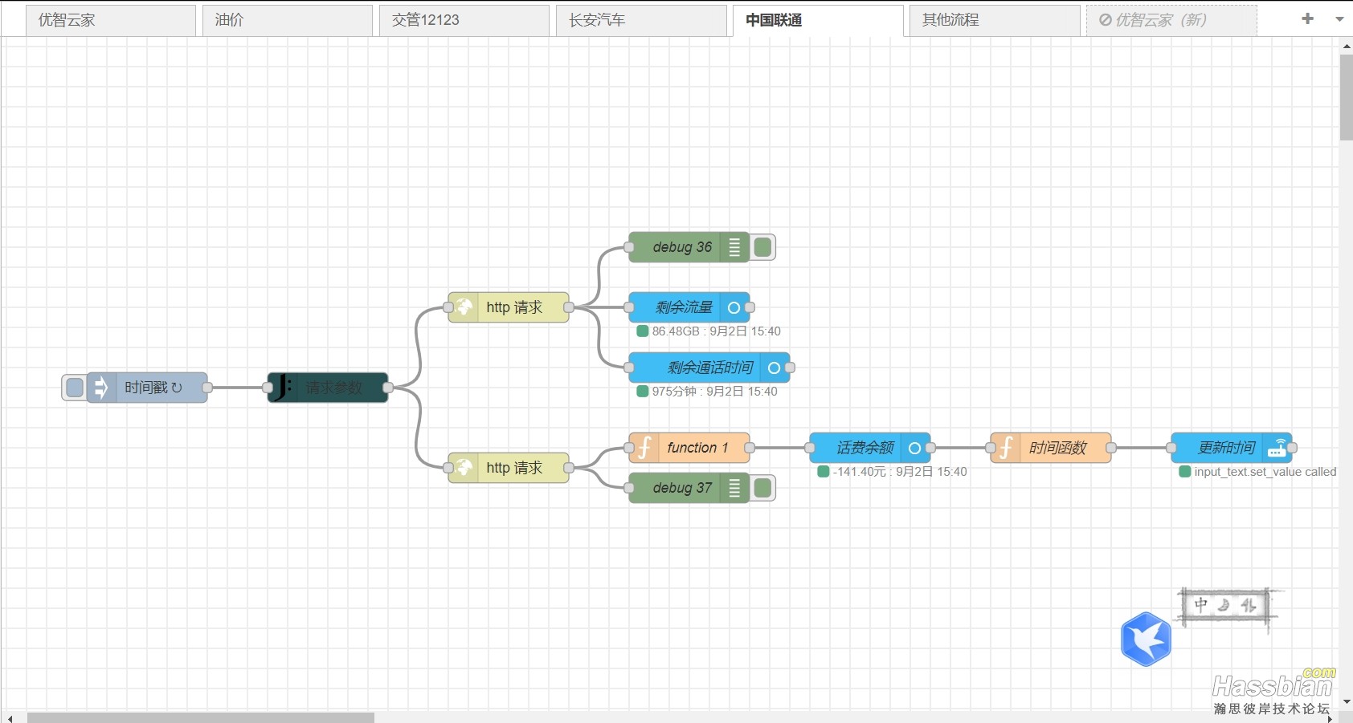Click the 中 input method toolbar indicator
Image resolution: width=1353 pixels, height=723 pixels.
click(x=1200, y=604)
